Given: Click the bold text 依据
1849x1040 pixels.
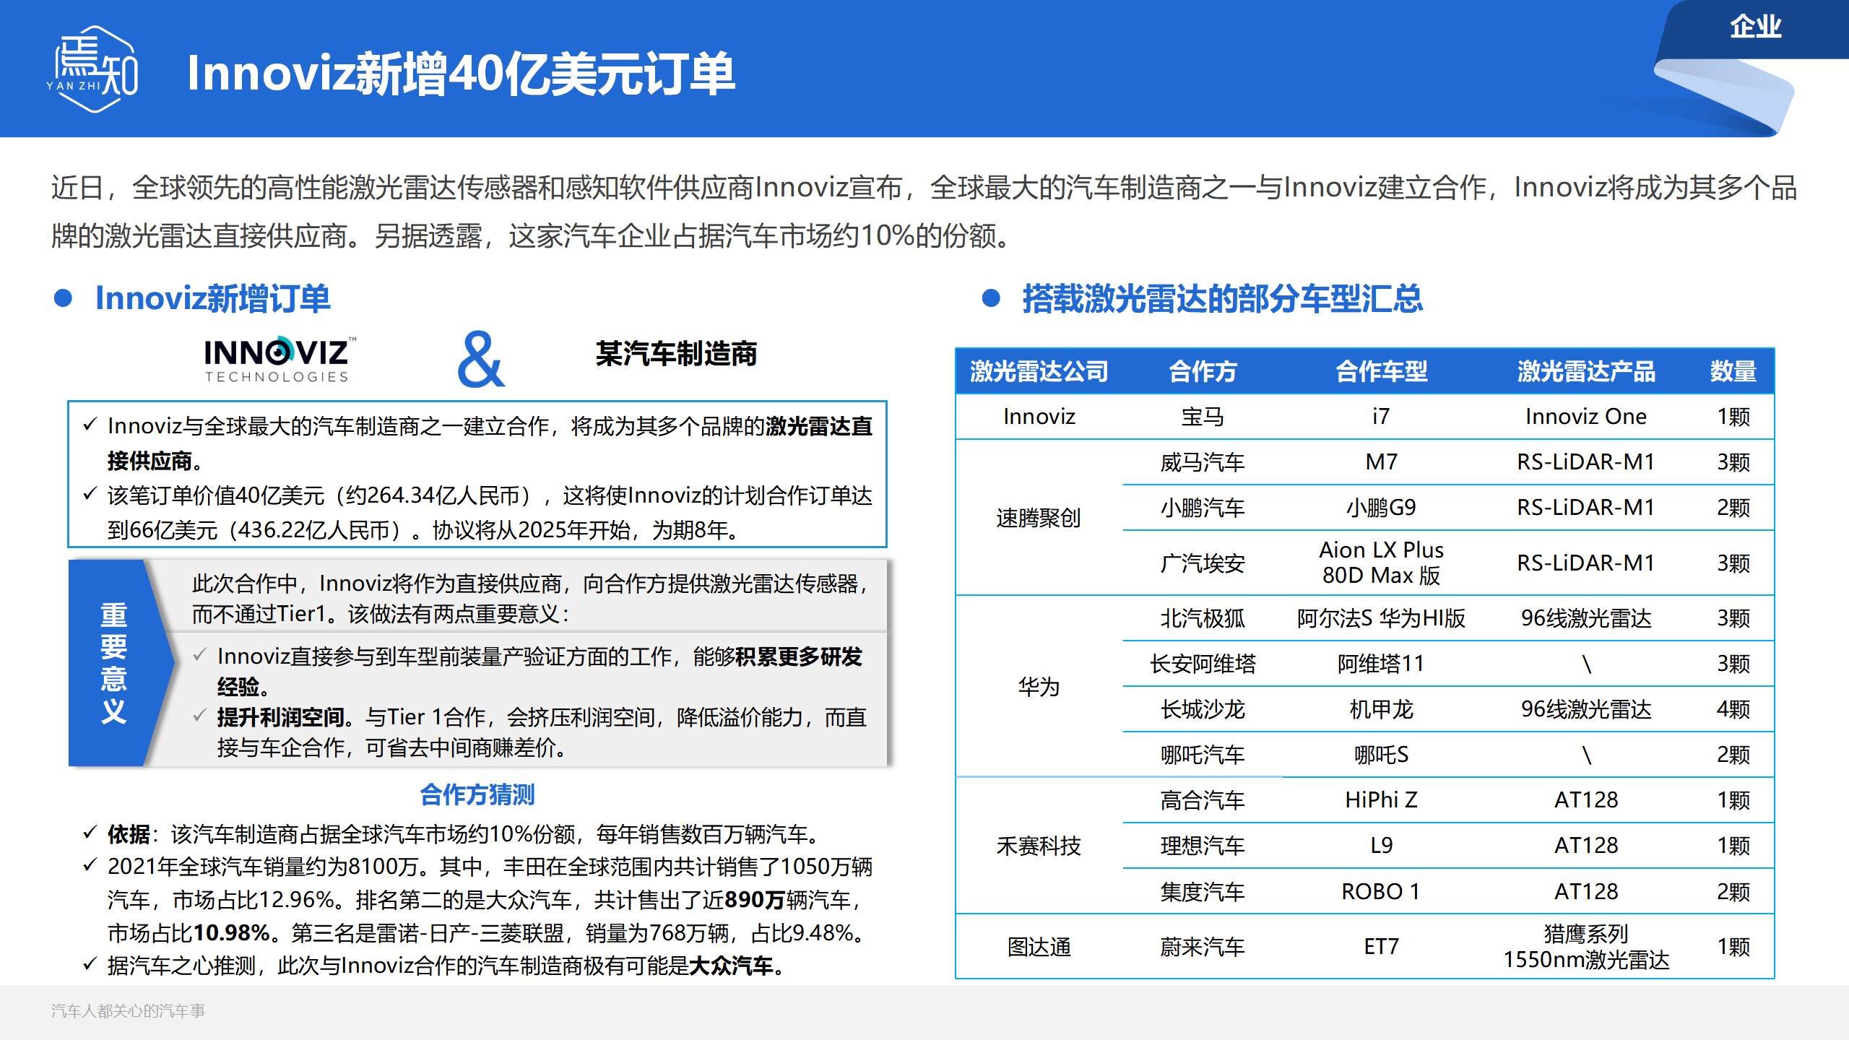Looking at the screenshot, I should pos(129,834).
